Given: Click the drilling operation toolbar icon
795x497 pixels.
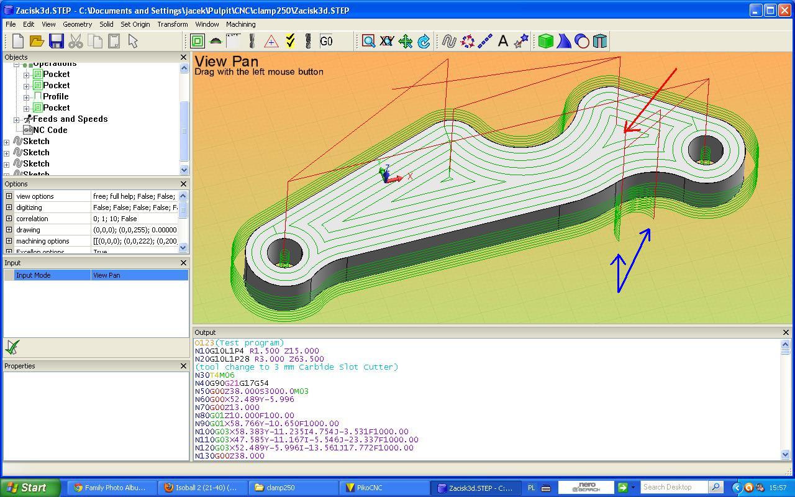Looking at the screenshot, I should [252, 41].
